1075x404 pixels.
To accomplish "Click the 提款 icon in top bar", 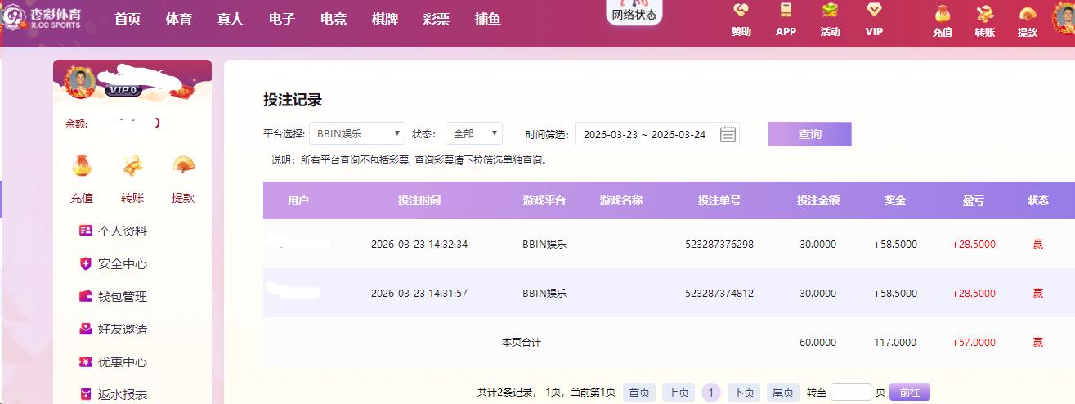I will click(1028, 13).
